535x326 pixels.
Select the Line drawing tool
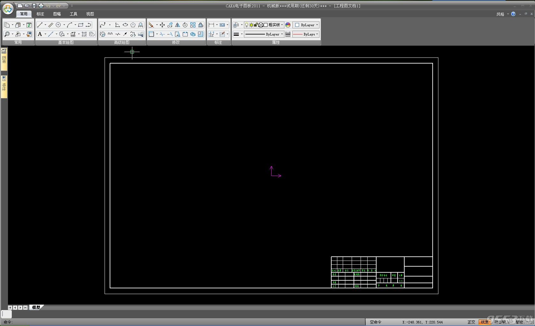click(x=40, y=25)
